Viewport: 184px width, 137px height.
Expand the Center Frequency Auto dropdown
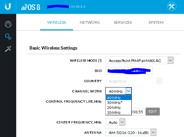(115, 122)
